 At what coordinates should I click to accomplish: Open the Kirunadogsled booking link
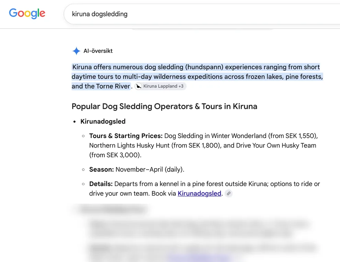tap(199, 193)
